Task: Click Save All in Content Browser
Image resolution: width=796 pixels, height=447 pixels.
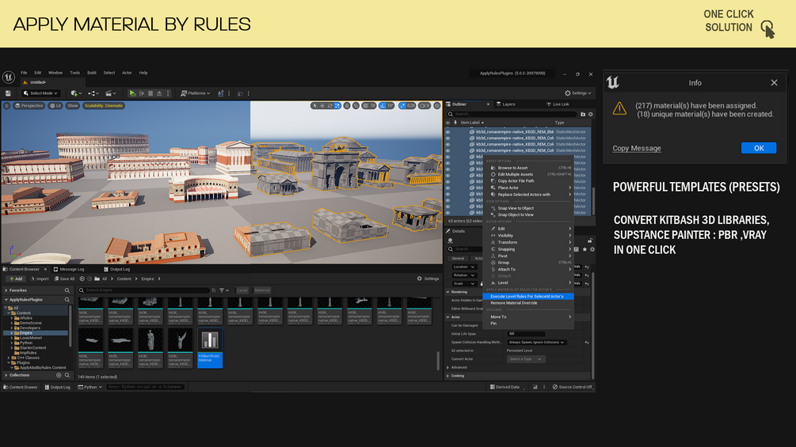Action: click(64, 278)
